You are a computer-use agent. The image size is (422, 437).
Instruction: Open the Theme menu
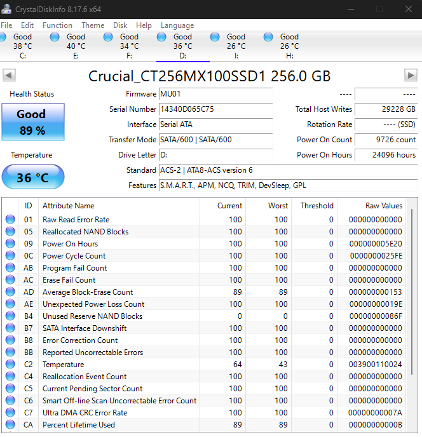point(93,25)
